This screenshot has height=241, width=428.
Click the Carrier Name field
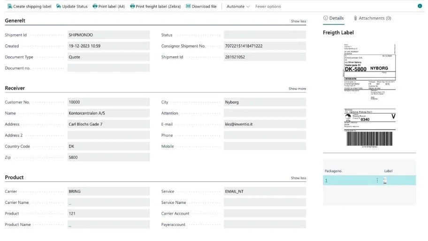108,203
